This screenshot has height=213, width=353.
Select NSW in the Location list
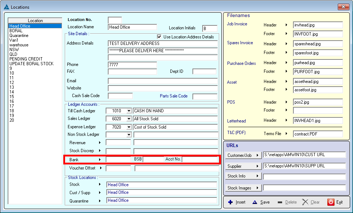click(35, 50)
